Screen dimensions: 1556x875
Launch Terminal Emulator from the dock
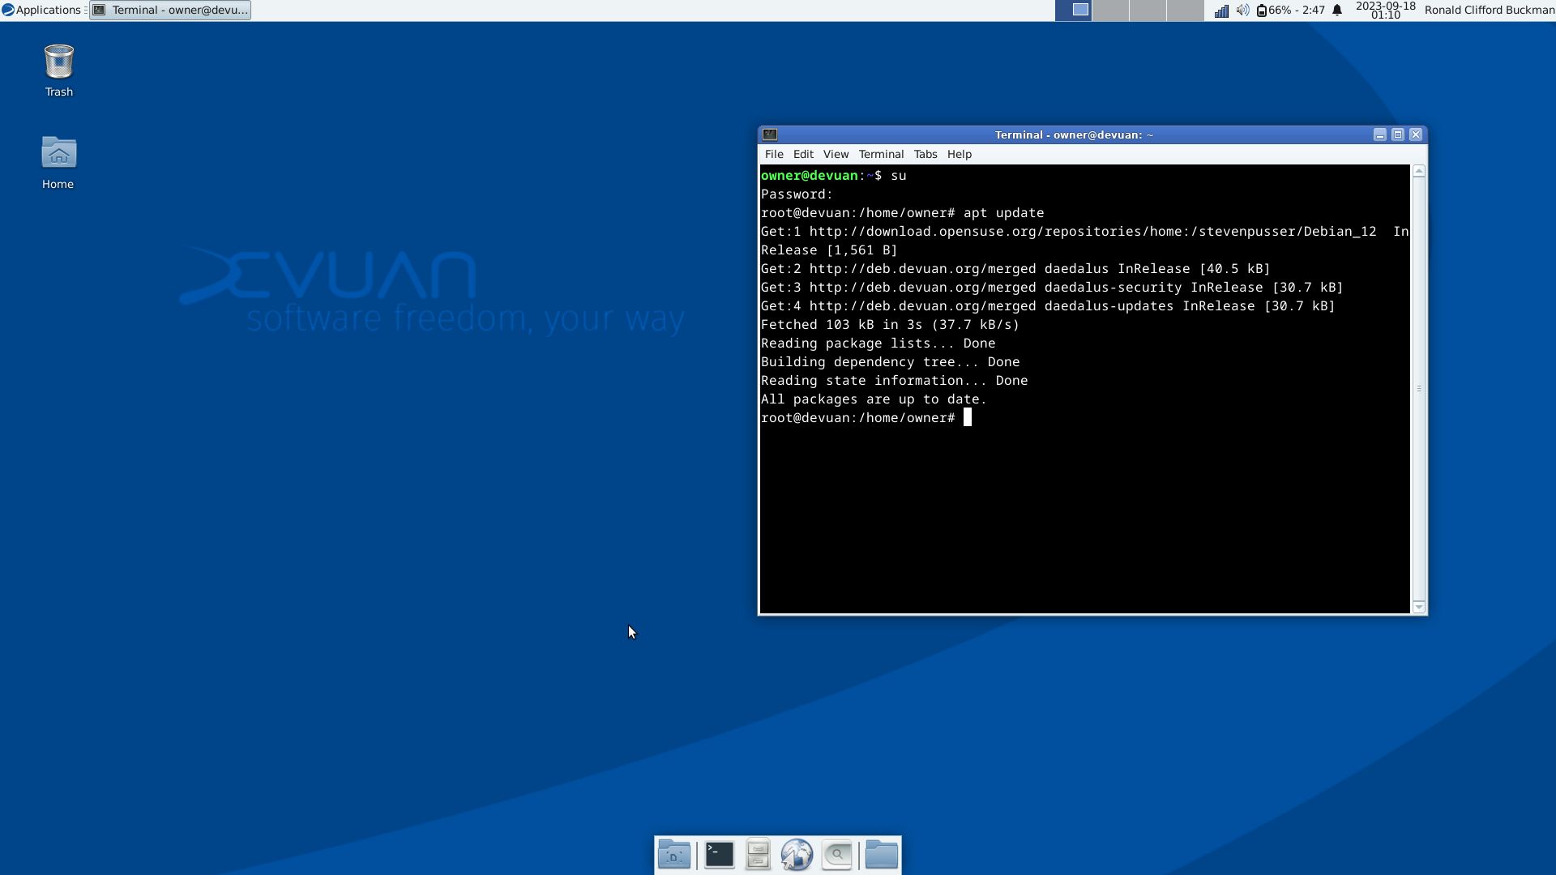[719, 855]
